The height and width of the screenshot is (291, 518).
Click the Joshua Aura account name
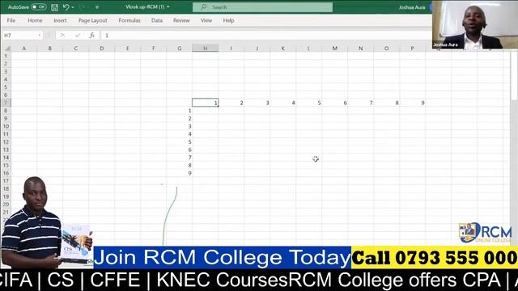point(412,7)
